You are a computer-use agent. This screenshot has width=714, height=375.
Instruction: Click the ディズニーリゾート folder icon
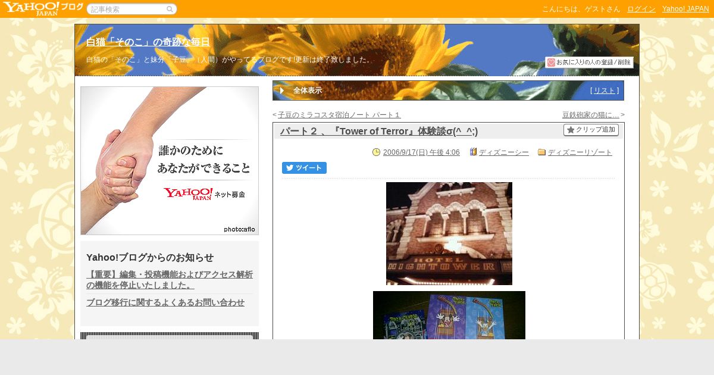point(541,152)
